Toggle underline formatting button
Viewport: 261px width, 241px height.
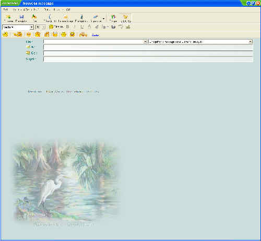point(82,27)
